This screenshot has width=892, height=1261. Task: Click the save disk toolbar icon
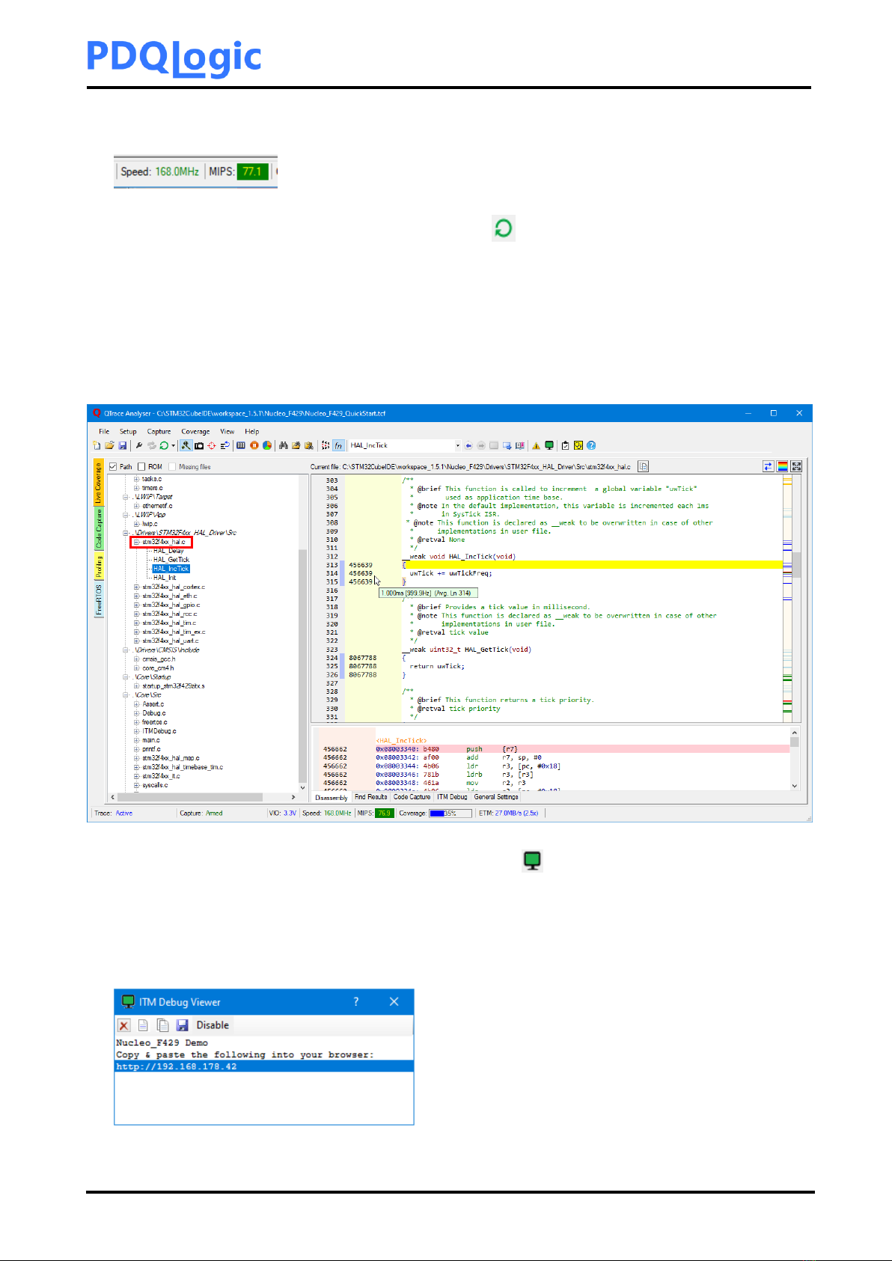[123, 445]
